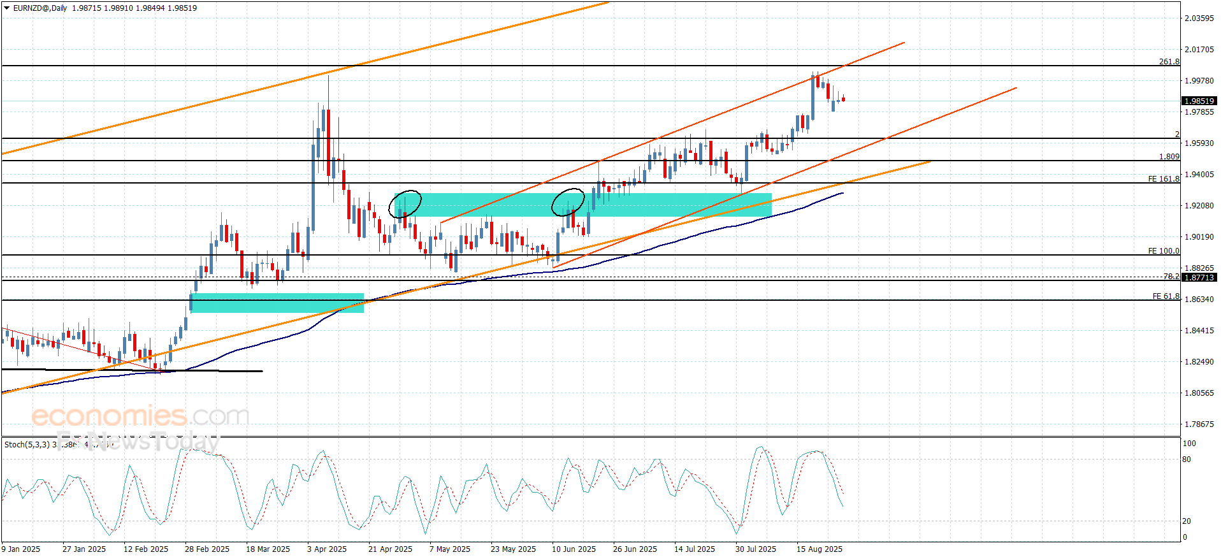Click the 1.84415 price axis label
The image size is (1221, 557).
1199,330
